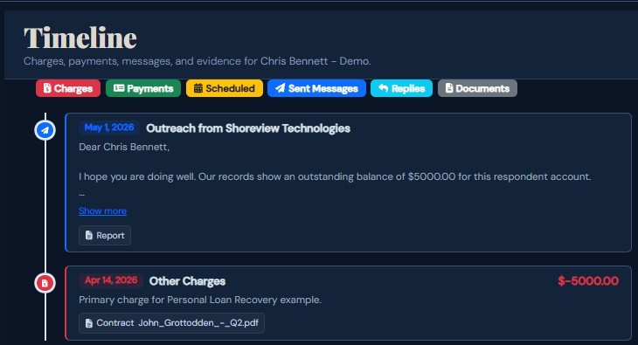
Task: Toggle the Payments filter
Action: click(x=143, y=88)
